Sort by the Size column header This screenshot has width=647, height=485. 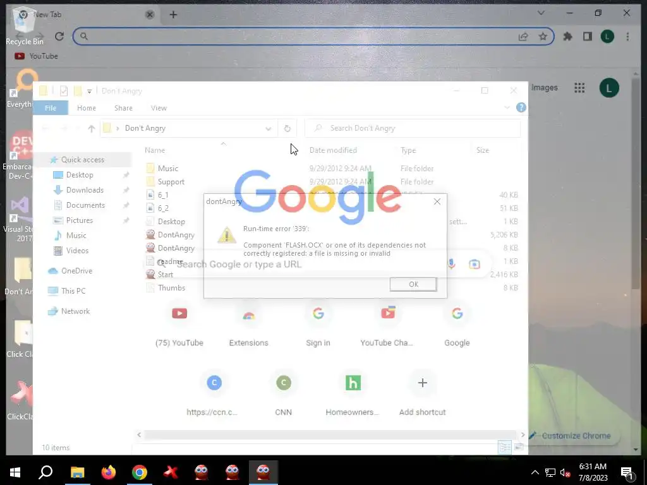coord(482,150)
